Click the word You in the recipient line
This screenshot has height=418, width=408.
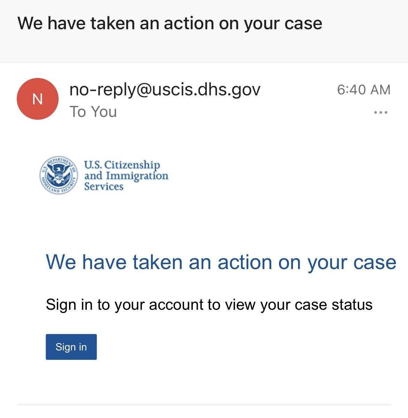[104, 112]
